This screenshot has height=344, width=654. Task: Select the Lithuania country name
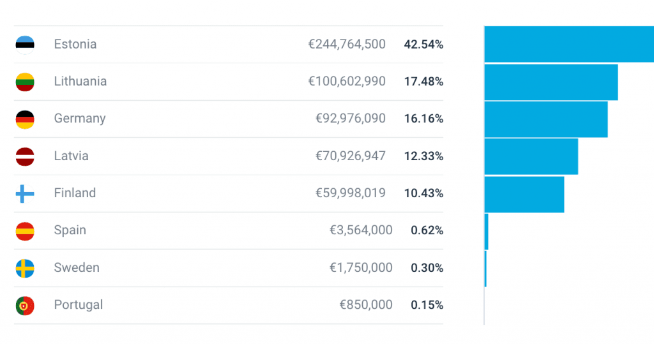click(80, 82)
